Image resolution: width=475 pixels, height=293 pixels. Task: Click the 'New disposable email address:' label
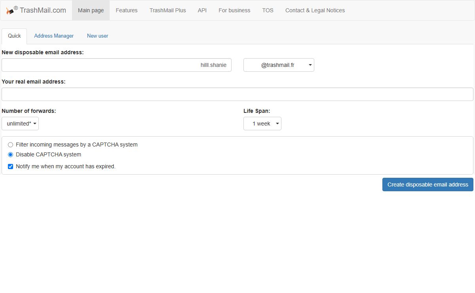click(x=43, y=52)
